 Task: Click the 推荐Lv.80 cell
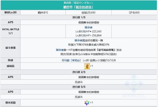[11, 13]
